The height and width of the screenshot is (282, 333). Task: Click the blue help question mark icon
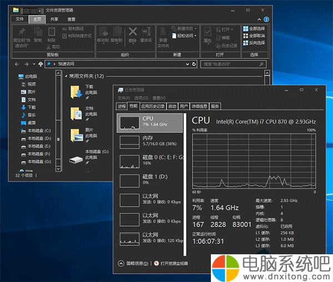pos(266,19)
